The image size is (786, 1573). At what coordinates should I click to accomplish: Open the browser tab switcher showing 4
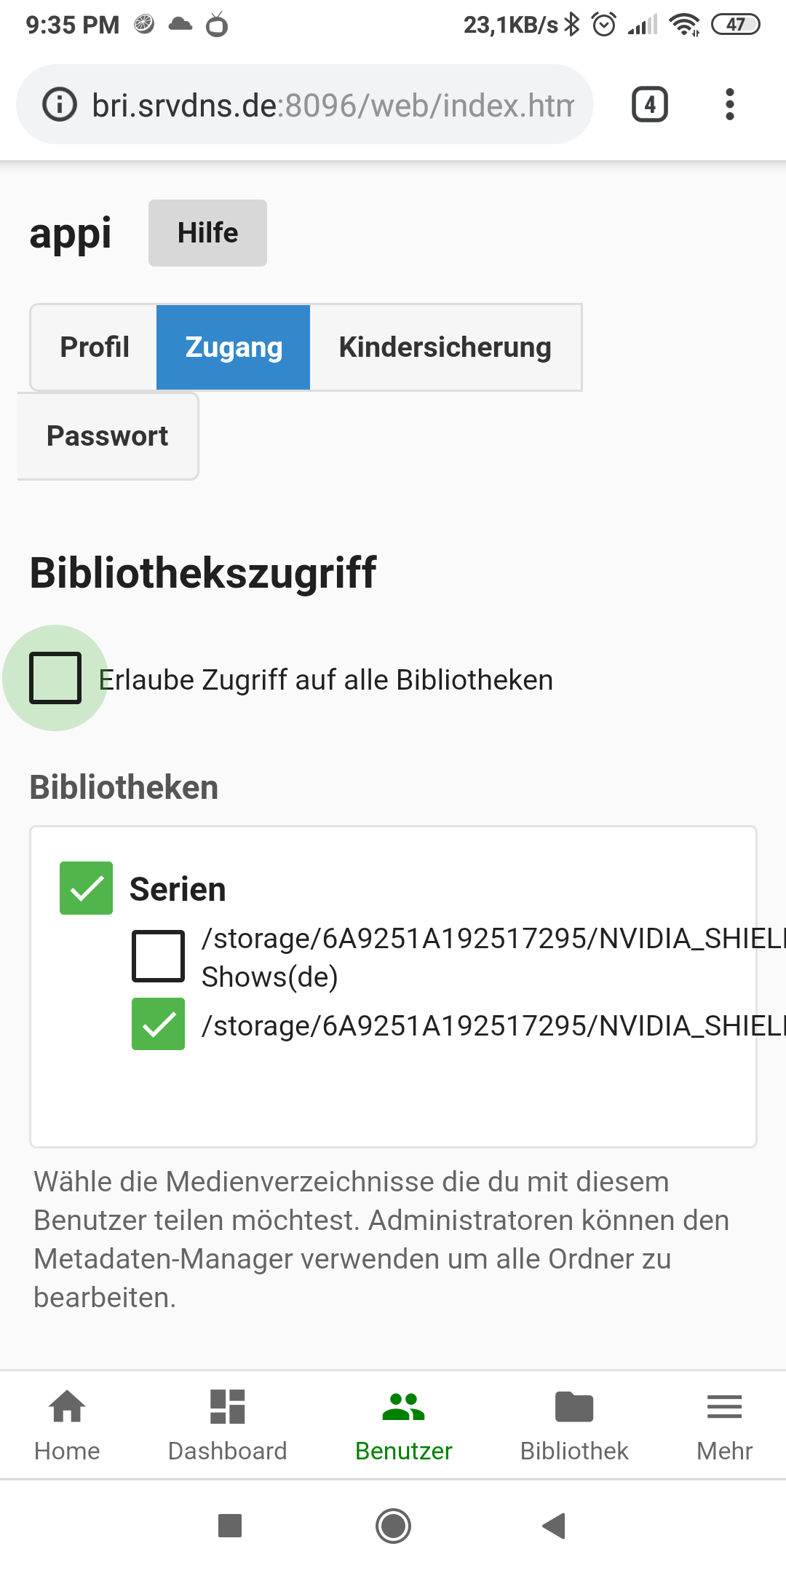coord(650,104)
